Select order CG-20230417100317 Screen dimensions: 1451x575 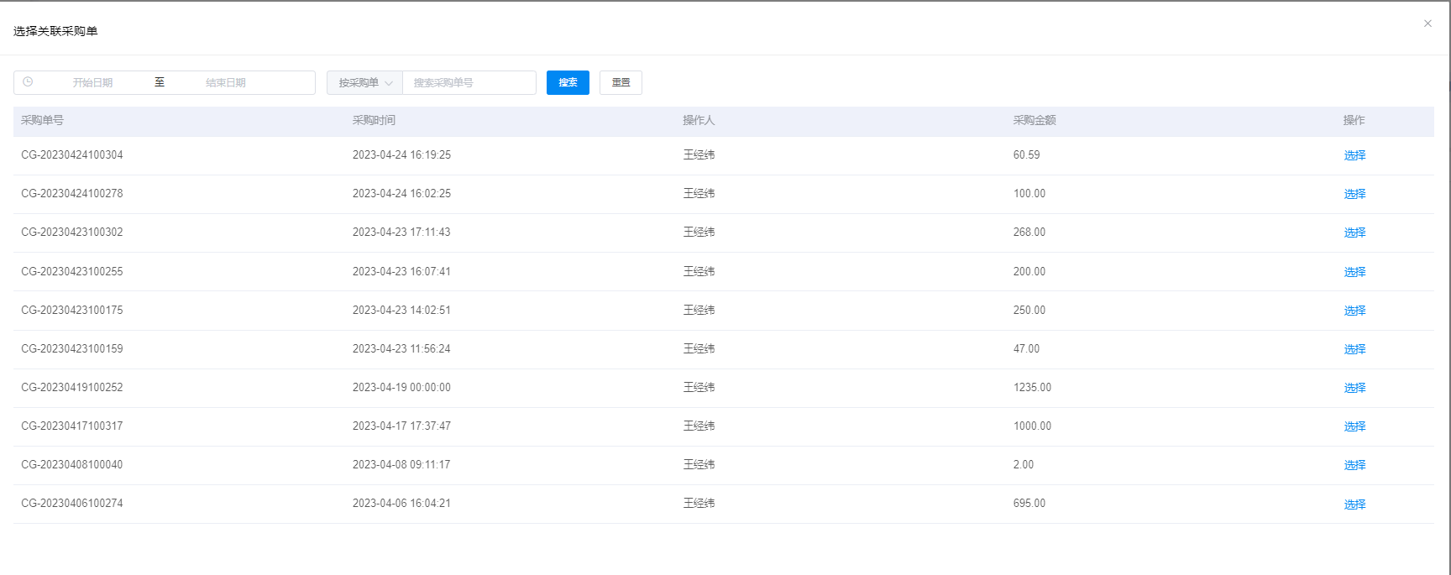click(1354, 426)
